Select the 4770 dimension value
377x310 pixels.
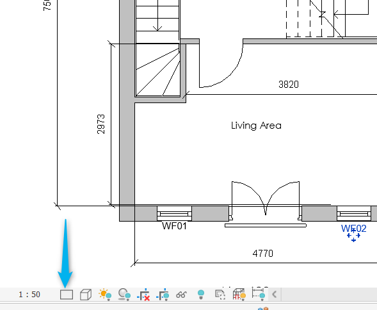click(x=263, y=254)
